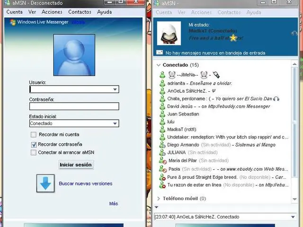This screenshot has width=303, height=227.
Task: Click the default blue buddy avatar picture
Action: 74,55
